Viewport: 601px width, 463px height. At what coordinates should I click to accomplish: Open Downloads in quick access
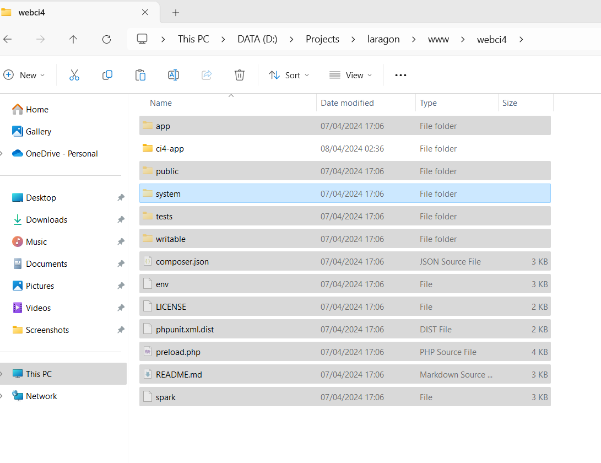pyautogui.click(x=40, y=219)
